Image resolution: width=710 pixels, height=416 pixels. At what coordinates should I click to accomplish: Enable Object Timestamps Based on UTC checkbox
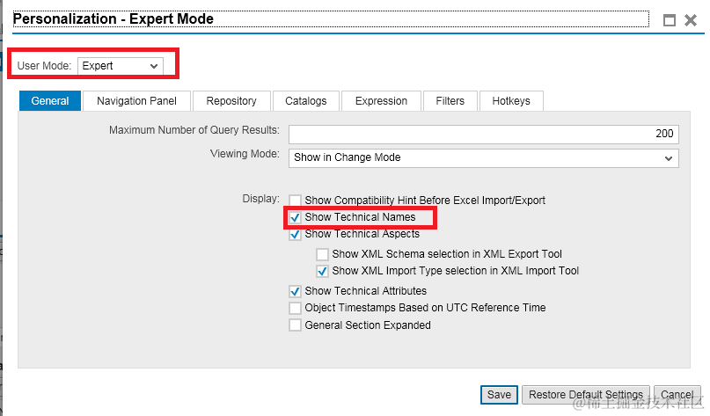pos(296,309)
